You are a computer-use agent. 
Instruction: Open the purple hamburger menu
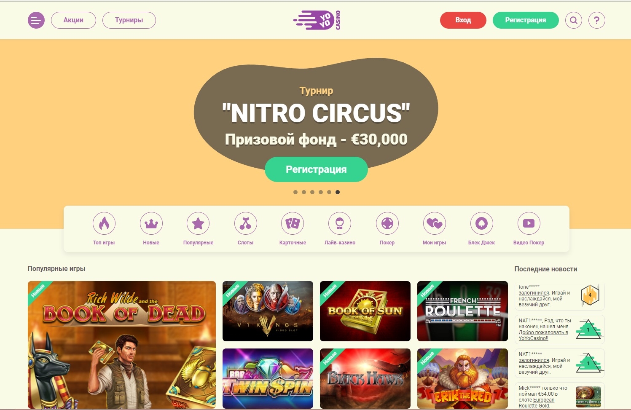[36, 20]
